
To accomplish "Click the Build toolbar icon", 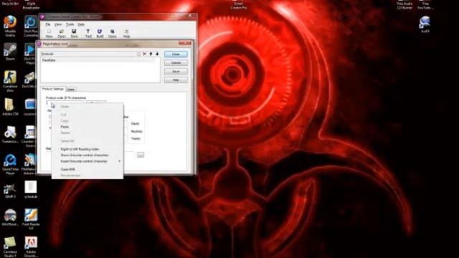I will (100, 34).
